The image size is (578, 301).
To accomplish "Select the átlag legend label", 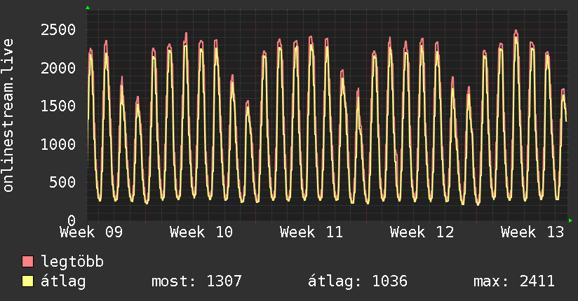I will coord(63,281).
